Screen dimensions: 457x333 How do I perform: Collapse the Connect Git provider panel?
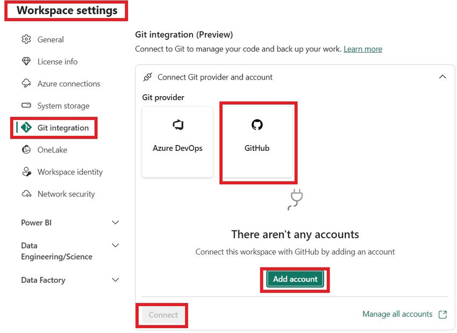coord(442,77)
